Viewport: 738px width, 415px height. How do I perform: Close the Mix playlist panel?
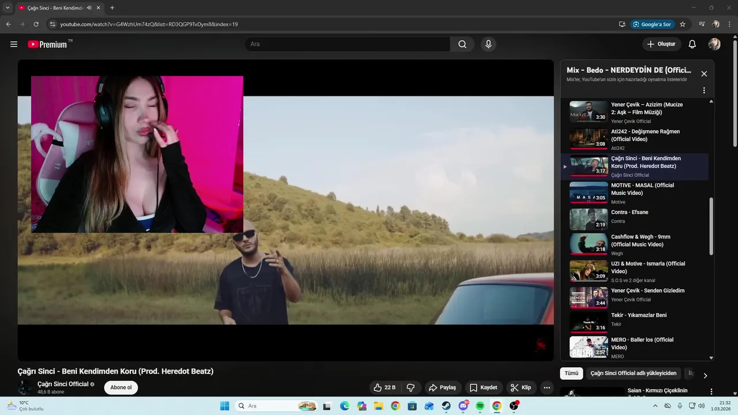coord(704,74)
